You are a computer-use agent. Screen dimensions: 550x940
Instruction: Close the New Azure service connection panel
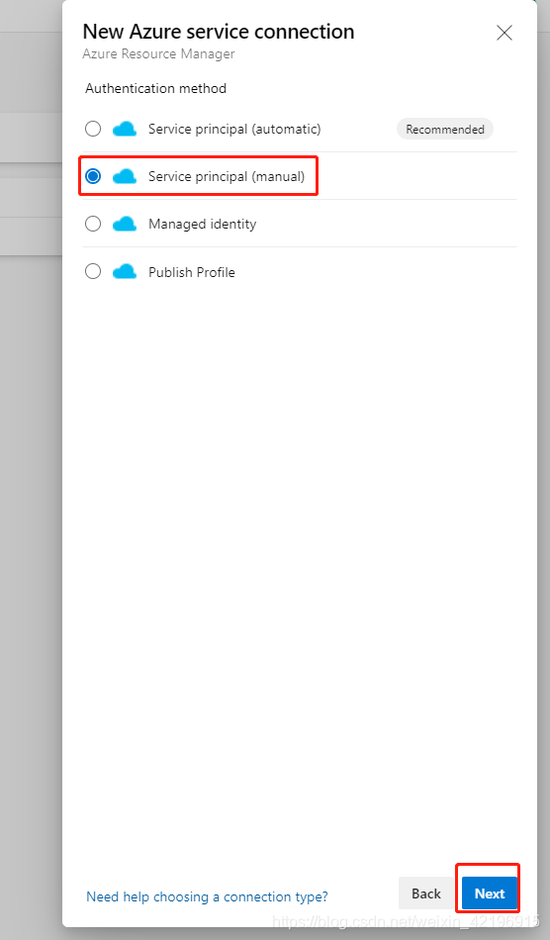coord(504,33)
